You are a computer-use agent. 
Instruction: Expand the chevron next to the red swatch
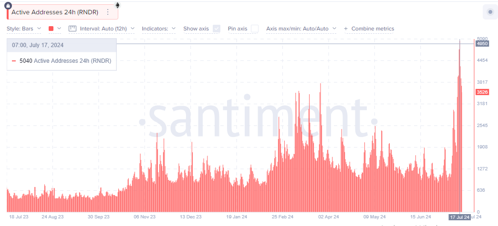click(x=59, y=29)
